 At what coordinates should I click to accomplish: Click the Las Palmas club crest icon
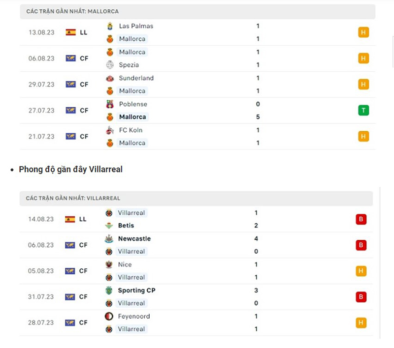[x=110, y=26]
